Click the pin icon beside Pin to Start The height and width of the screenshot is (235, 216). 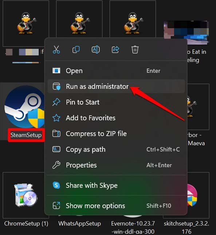click(x=56, y=102)
